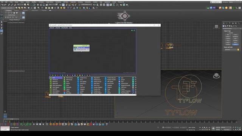Click the Box object type button
242x136 pixels.
[x=228, y=35]
